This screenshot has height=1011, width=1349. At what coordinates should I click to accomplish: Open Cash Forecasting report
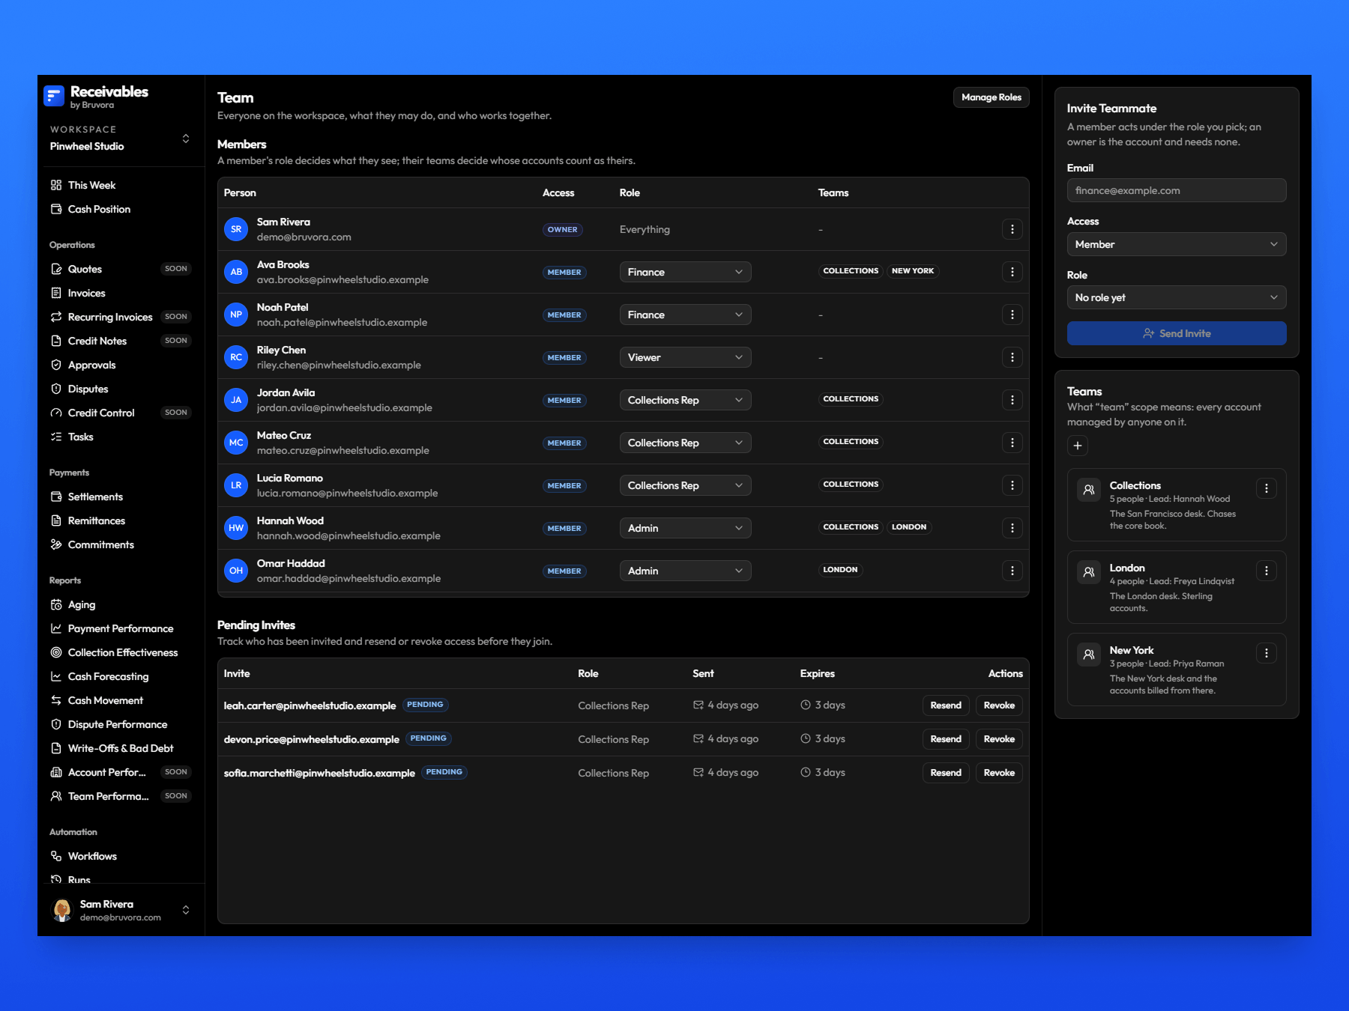tap(120, 676)
